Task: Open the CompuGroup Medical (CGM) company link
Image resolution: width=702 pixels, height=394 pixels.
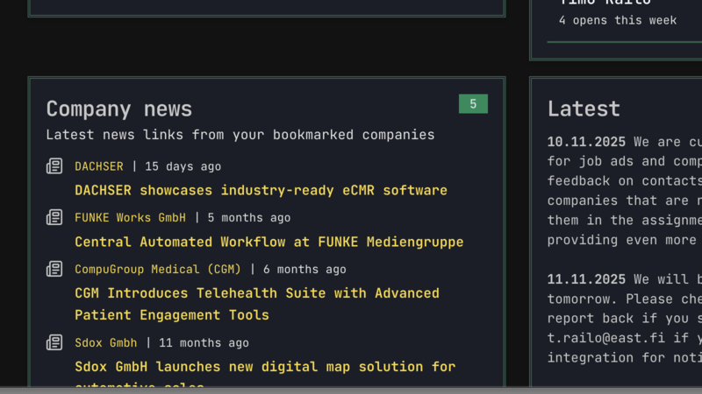Action: tap(158, 269)
